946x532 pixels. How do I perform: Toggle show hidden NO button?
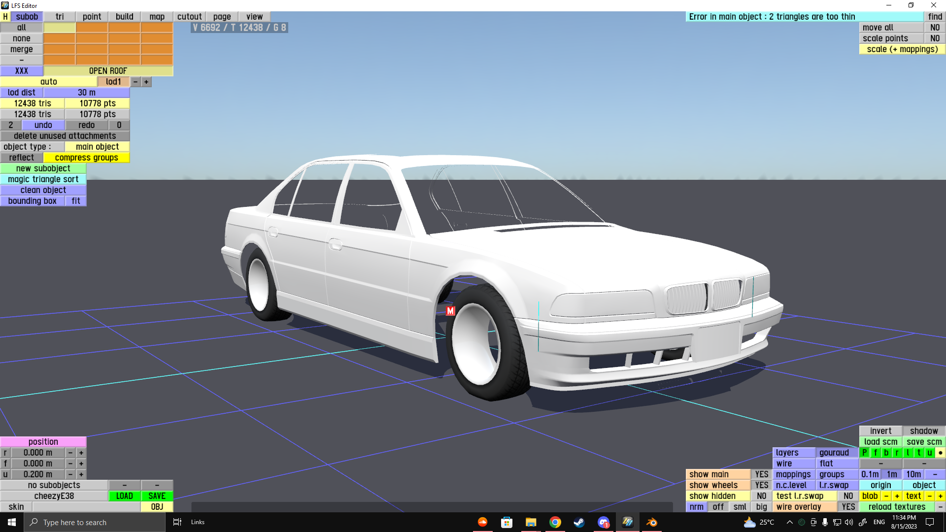(x=761, y=496)
